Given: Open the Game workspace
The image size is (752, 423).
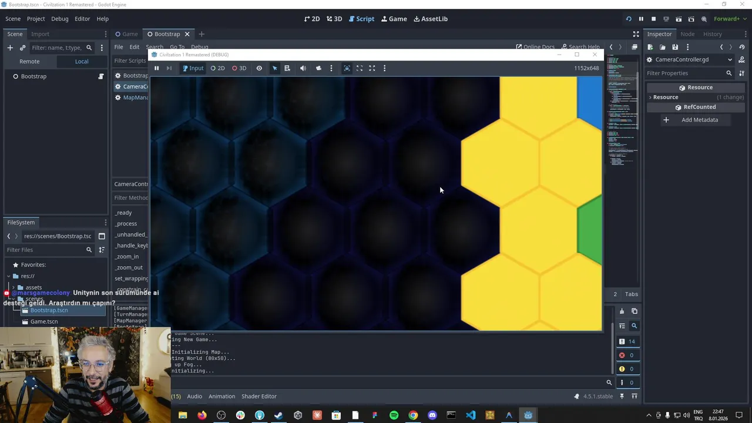Looking at the screenshot, I should (394, 19).
